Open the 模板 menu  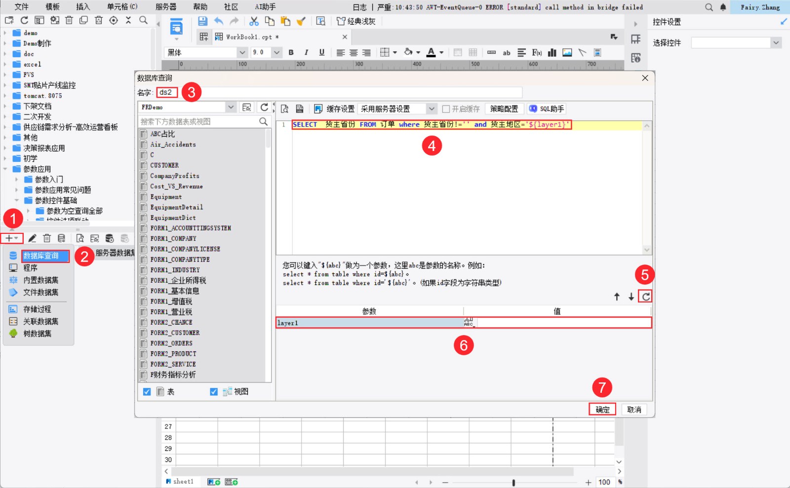pos(52,7)
